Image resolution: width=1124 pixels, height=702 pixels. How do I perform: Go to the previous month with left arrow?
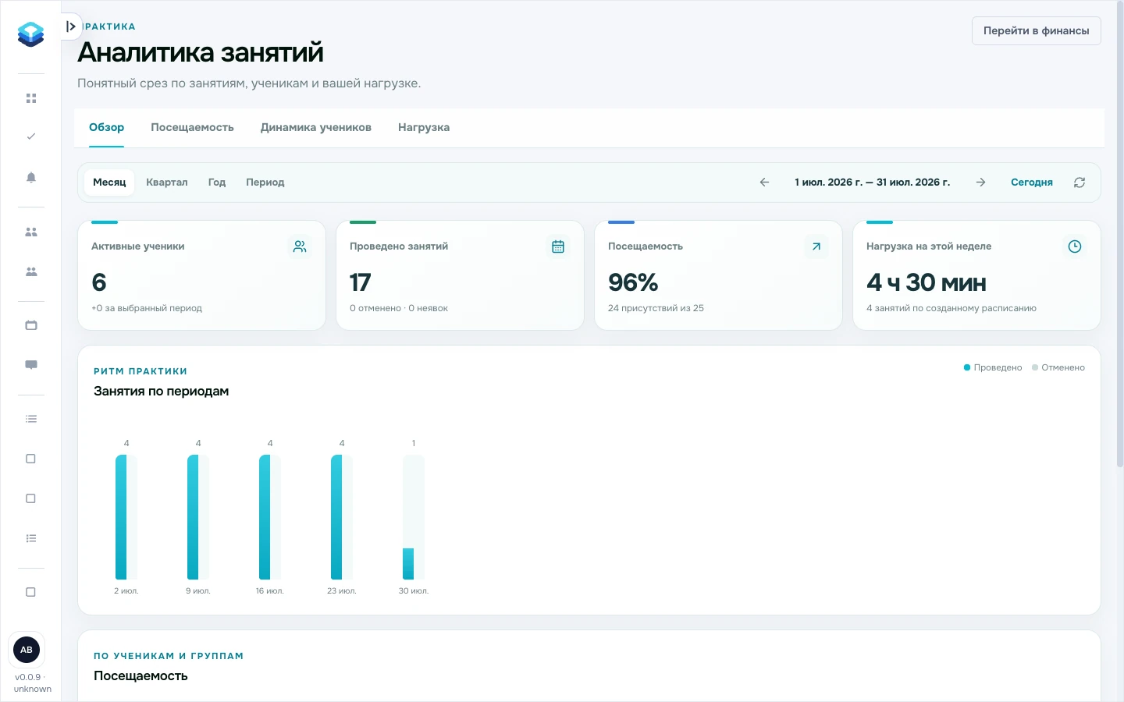click(x=764, y=182)
